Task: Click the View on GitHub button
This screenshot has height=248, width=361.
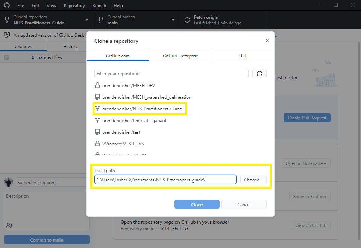Action: (311, 225)
